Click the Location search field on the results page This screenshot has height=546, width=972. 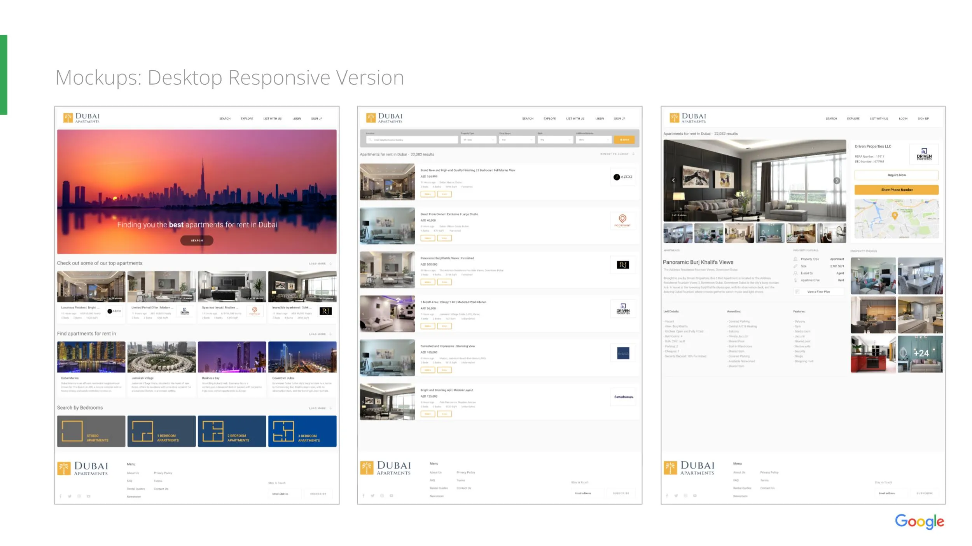click(412, 140)
